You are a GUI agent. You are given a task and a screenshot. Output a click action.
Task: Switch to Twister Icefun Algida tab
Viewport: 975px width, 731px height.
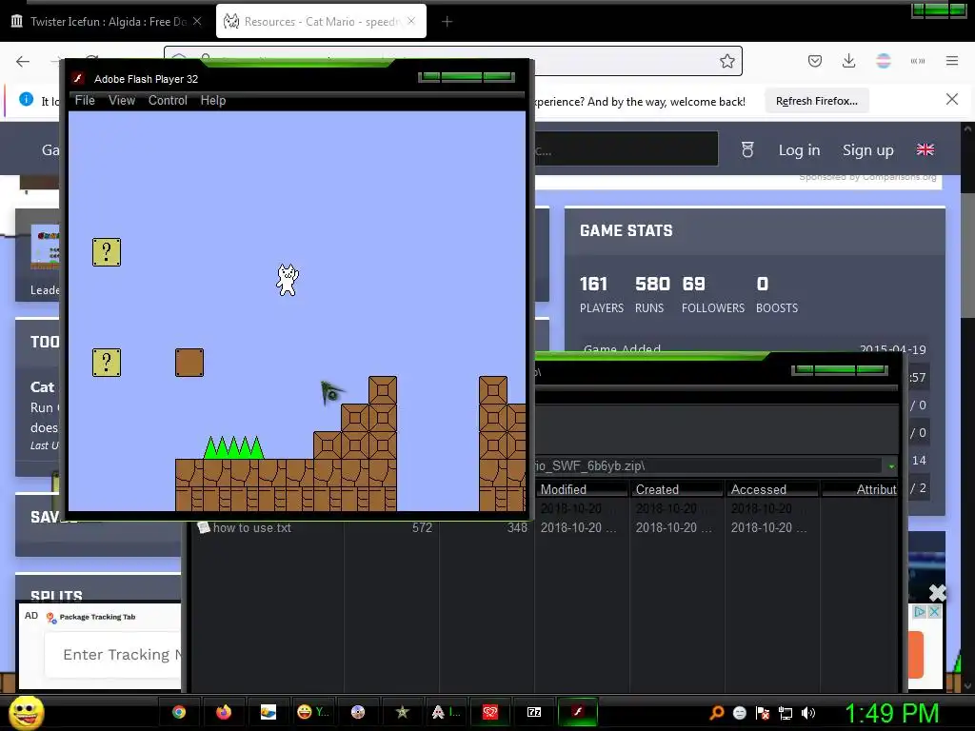106,21
